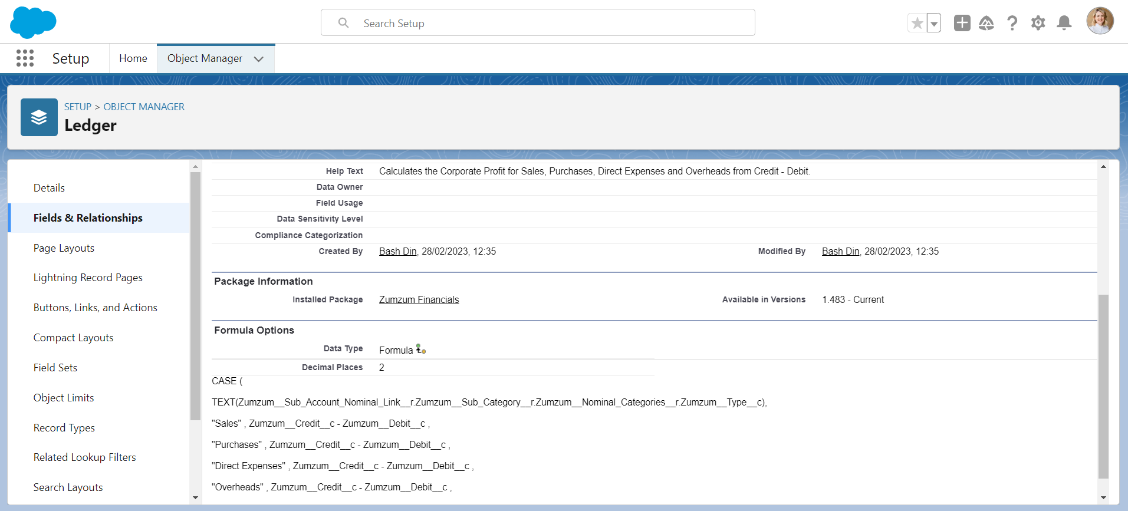The image size is (1128, 511).
Task: Focus the Search Setup field
Action: click(x=538, y=22)
